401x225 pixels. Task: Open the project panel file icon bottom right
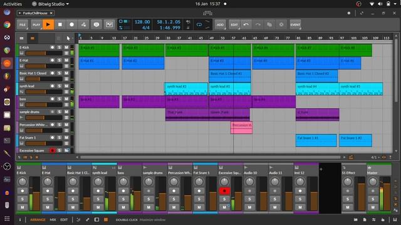pyautogui.click(x=365, y=219)
